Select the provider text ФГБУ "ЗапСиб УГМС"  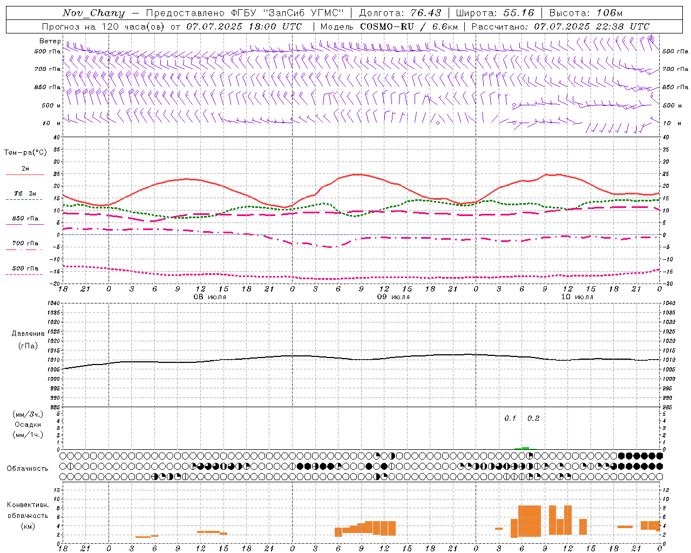(x=288, y=13)
